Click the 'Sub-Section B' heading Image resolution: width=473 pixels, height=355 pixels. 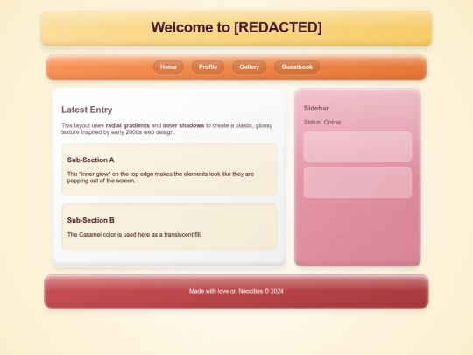(x=90, y=220)
